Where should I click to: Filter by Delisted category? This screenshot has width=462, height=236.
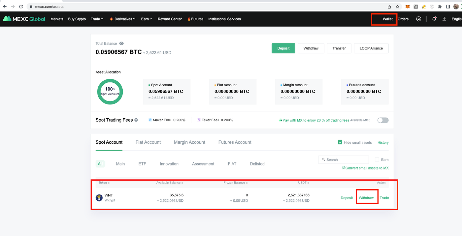tap(257, 164)
